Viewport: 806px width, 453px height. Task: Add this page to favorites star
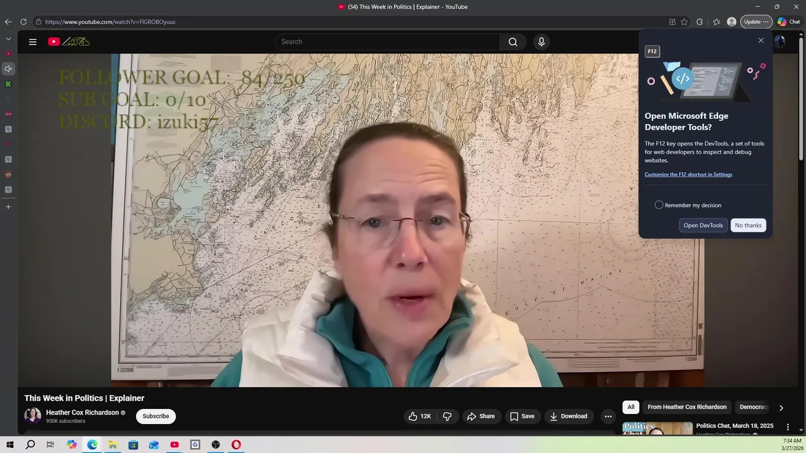[684, 22]
